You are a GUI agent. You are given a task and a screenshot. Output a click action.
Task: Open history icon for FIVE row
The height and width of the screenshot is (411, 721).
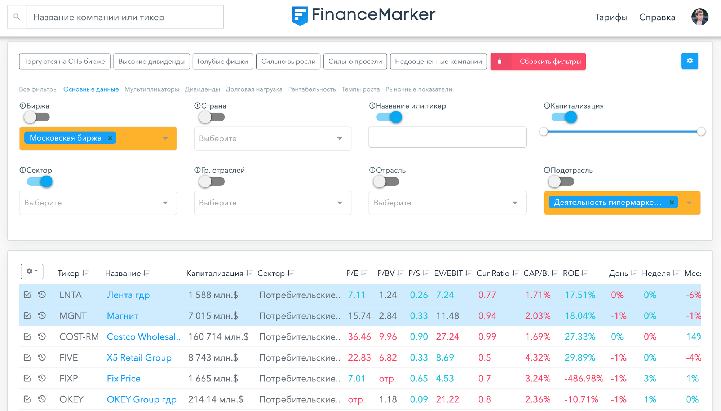(42, 357)
